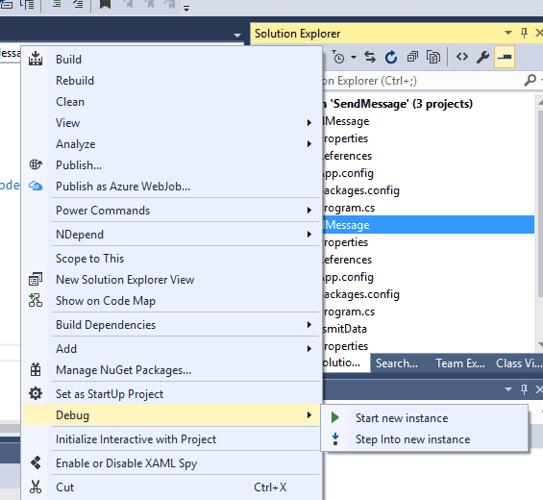Expand the View submenu

(x=171, y=123)
